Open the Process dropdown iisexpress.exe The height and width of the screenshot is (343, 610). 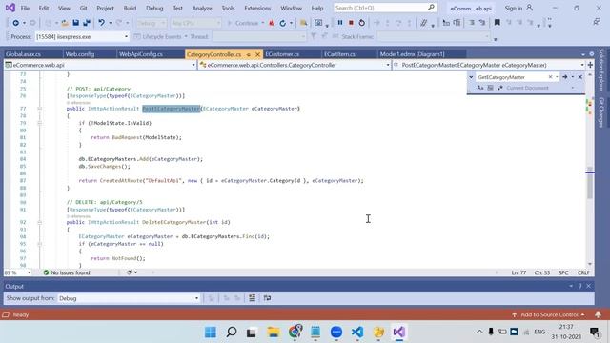point(82,36)
